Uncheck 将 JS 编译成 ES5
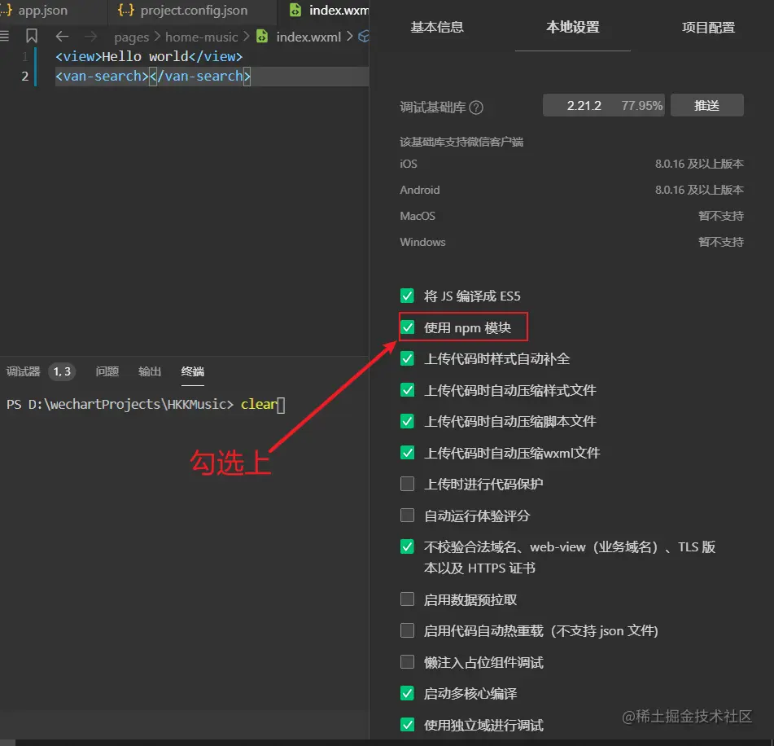 407,296
